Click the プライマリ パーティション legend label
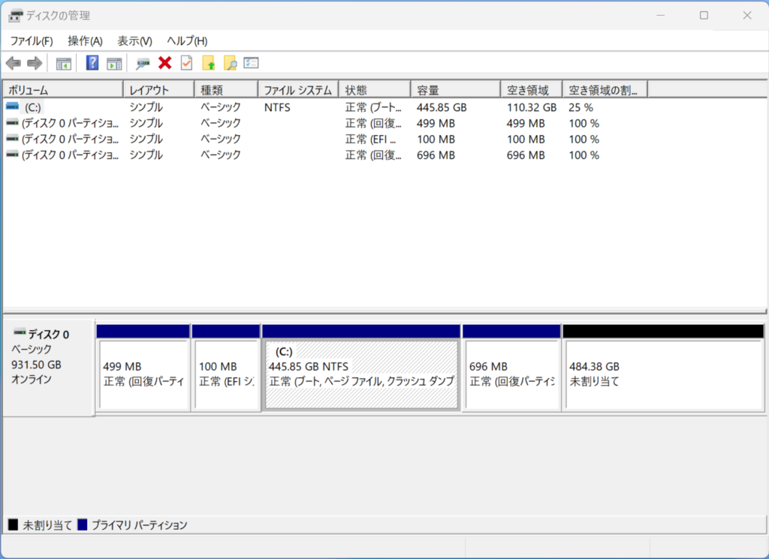 (x=139, y=525)
